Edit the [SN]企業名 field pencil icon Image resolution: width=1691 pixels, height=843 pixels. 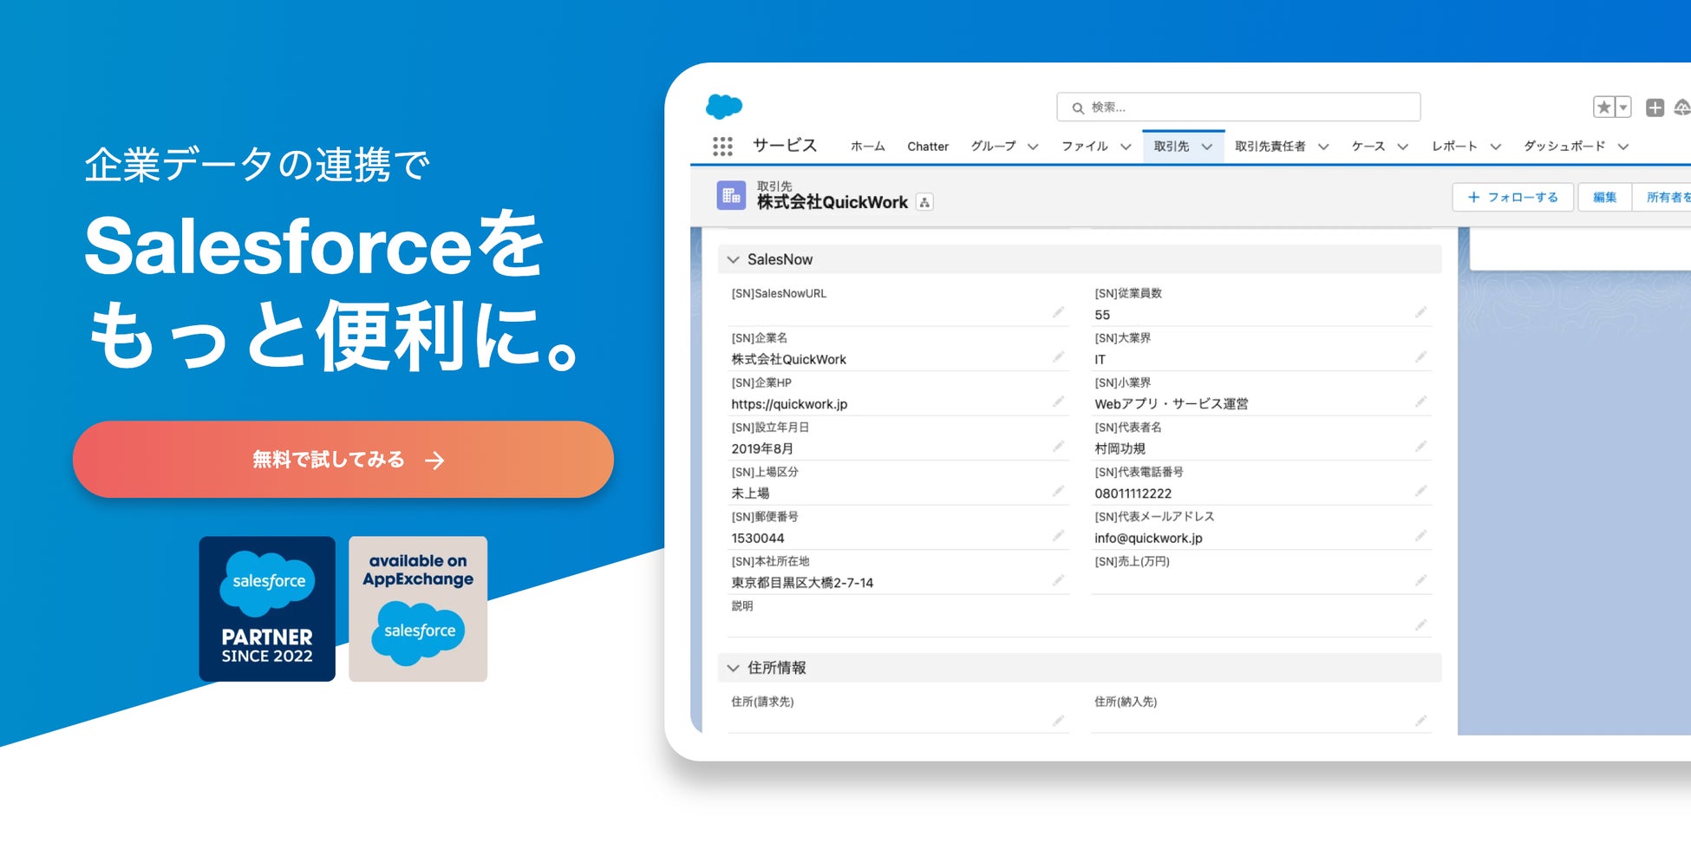pos(1058,357)
